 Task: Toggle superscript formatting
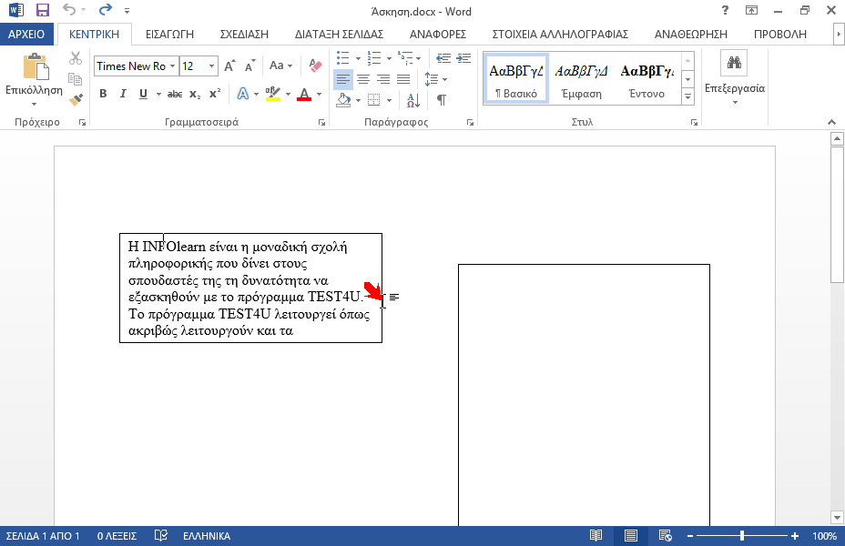coord(215,95)
